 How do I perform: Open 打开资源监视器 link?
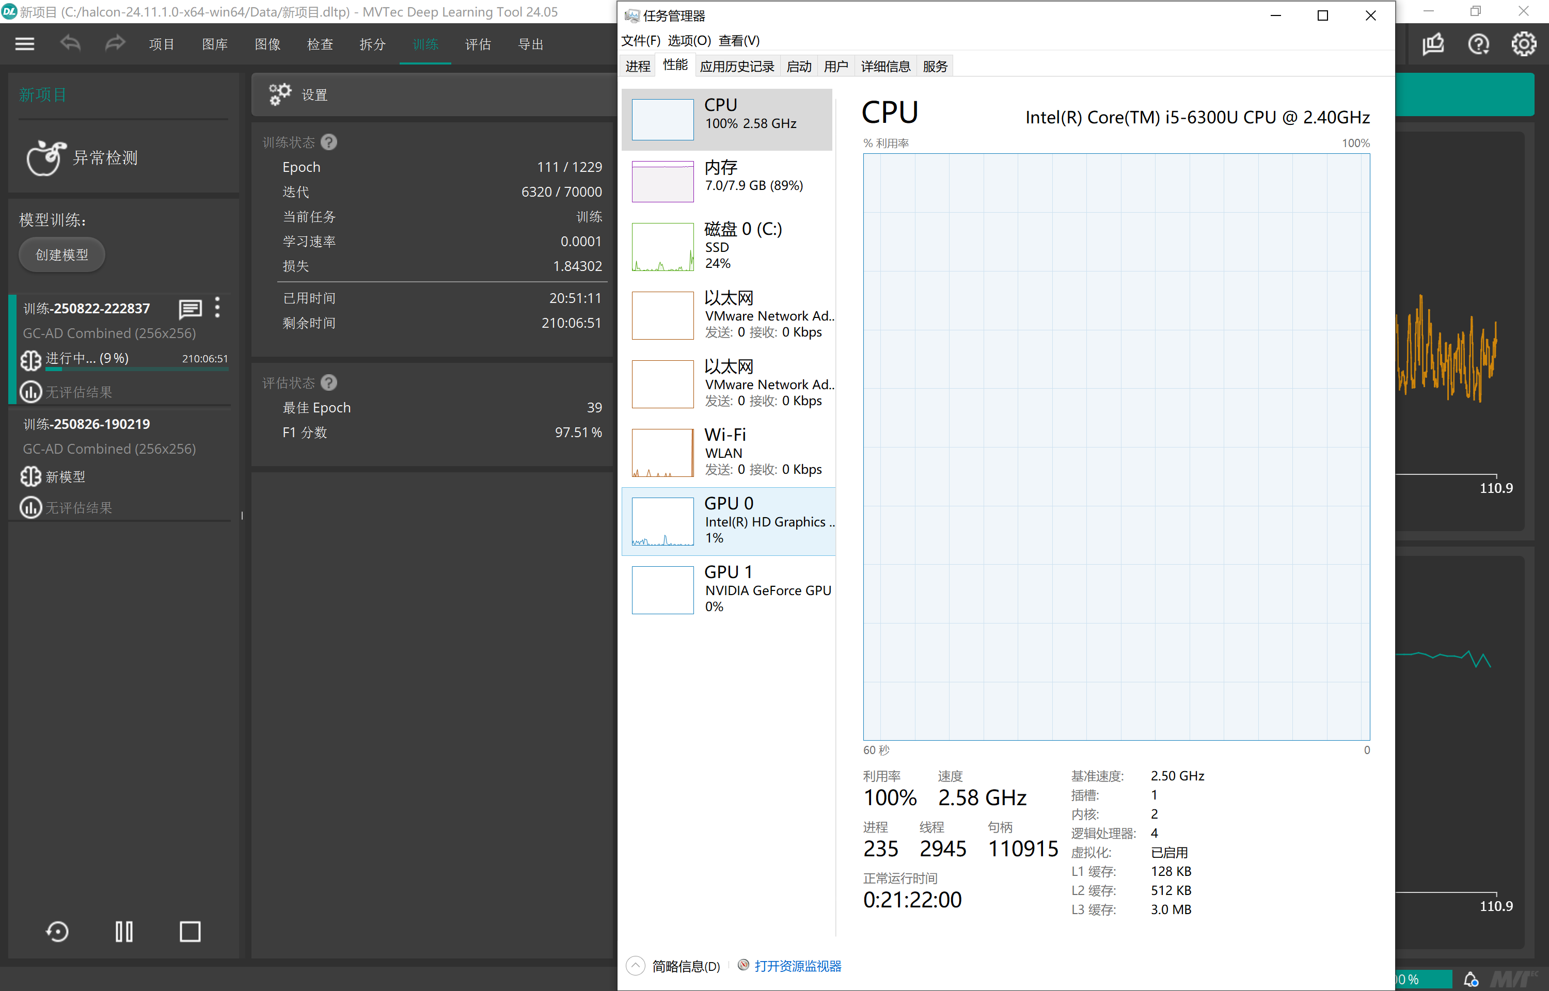[797, 966]
